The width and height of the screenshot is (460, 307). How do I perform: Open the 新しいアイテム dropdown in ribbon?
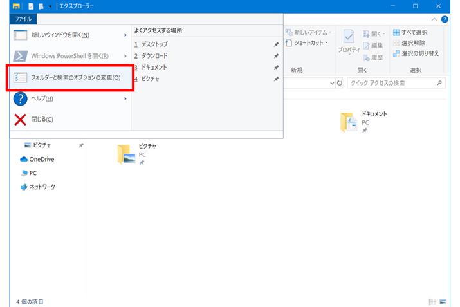coord(309,32)
